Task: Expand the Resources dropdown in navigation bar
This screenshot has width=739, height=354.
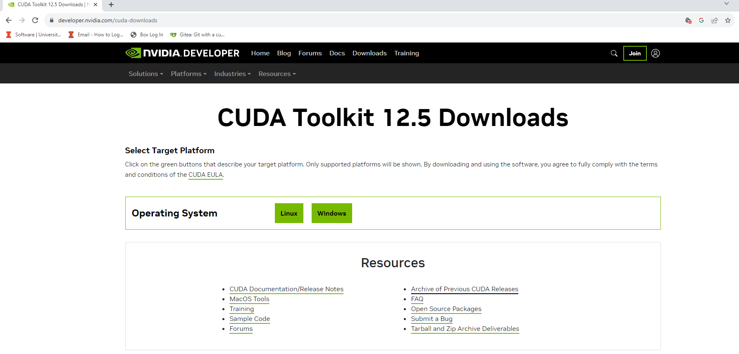Action: 277,74
